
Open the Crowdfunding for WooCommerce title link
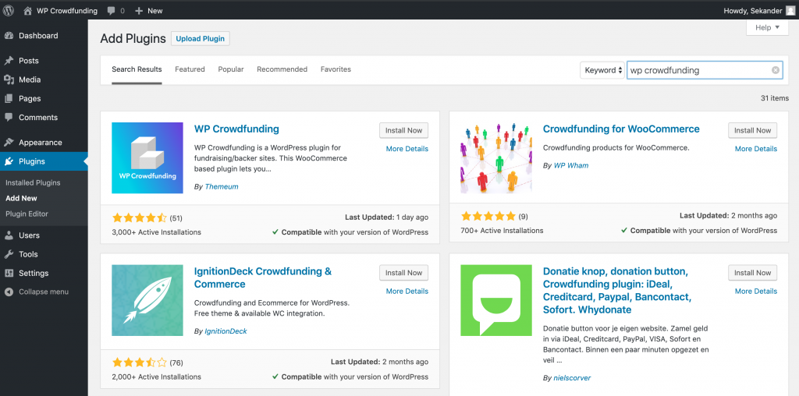coord(621,129)
